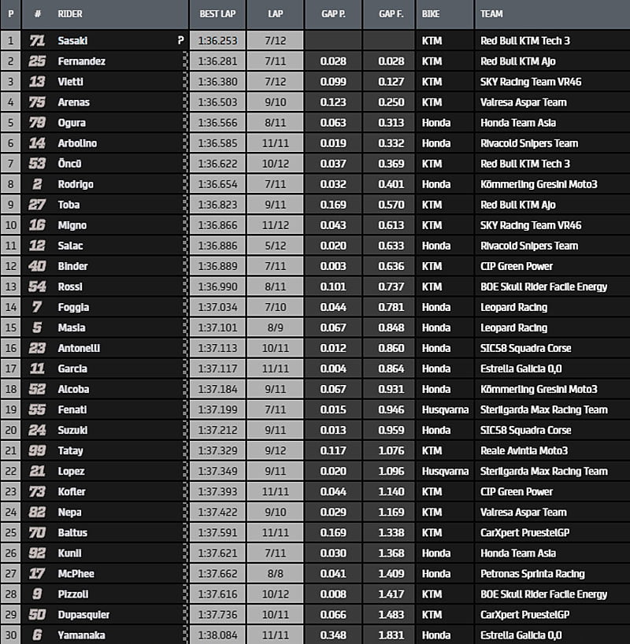Screen dimensions: 630x644
Task: Select rider number 25 badge for Fernandez
Action: 36,61
